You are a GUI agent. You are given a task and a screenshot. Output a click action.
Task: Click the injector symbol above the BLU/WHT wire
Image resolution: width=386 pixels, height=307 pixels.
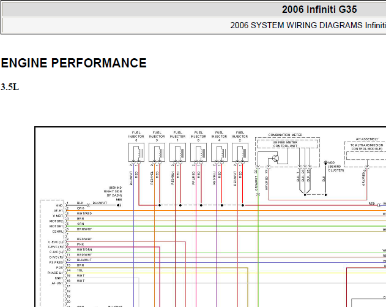[136, 153]
